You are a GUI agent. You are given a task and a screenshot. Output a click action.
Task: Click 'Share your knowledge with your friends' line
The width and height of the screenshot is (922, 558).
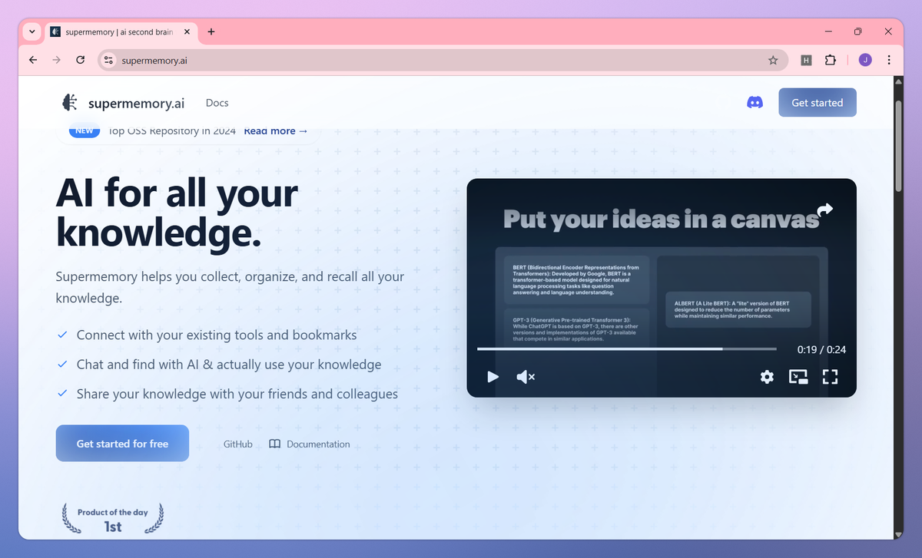[x=237, y=393]
